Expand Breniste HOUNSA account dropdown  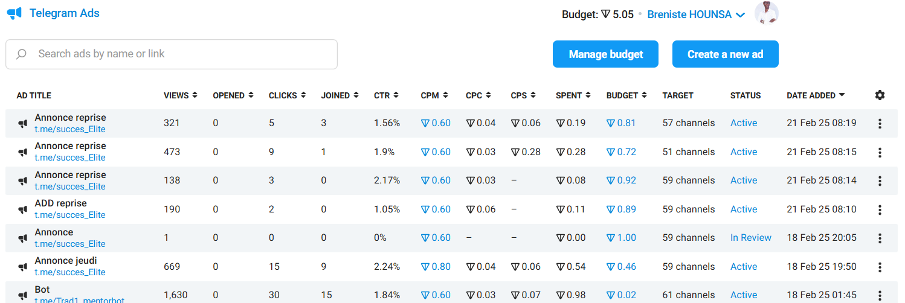point(696,14)
